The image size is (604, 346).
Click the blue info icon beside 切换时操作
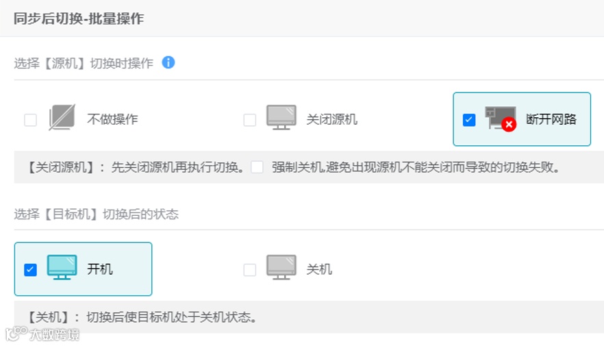point(168,62)
